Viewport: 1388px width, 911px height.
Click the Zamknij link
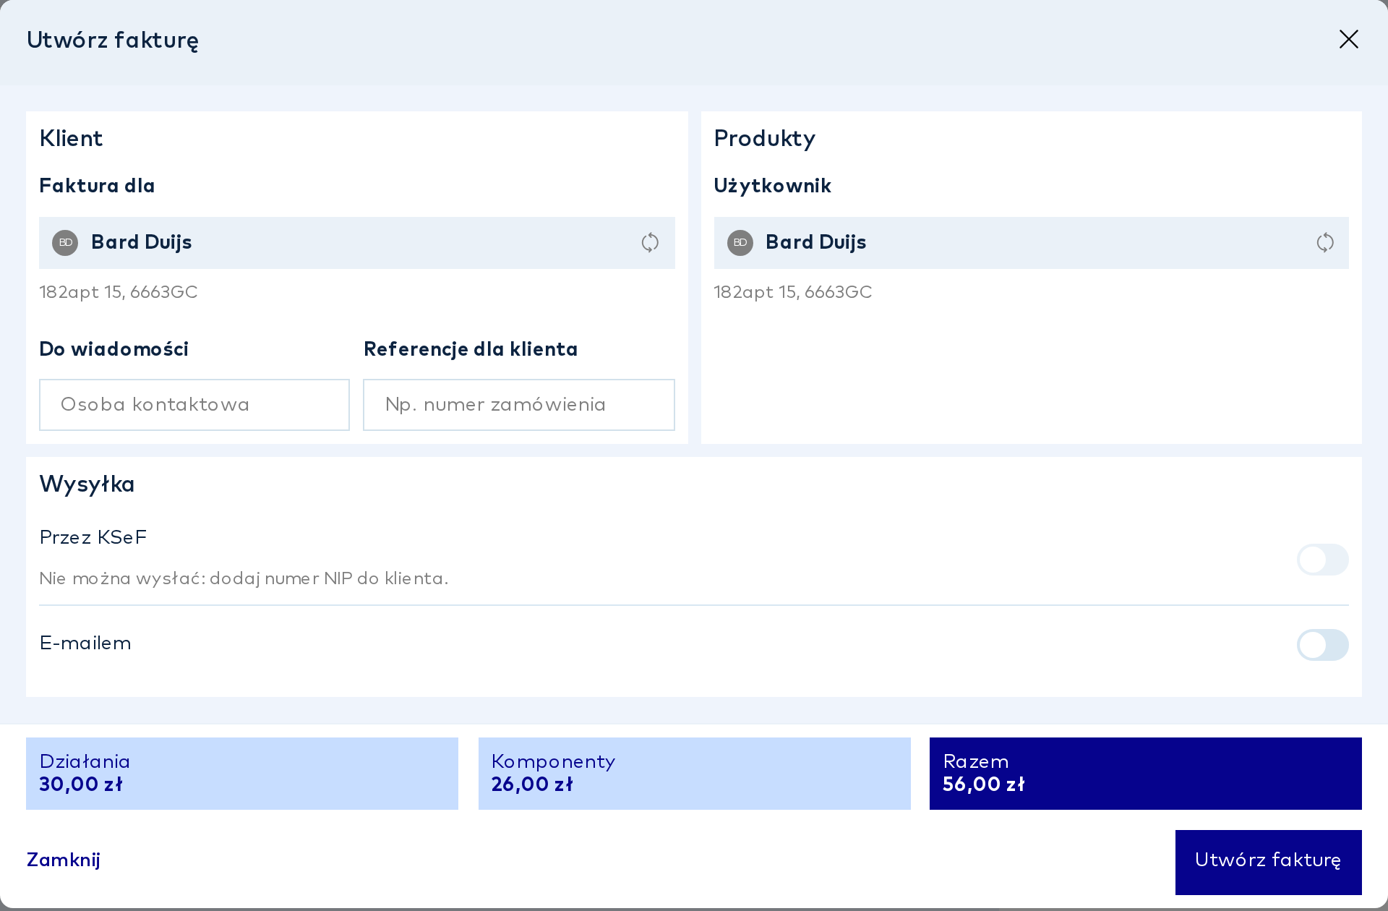point(64,860)
